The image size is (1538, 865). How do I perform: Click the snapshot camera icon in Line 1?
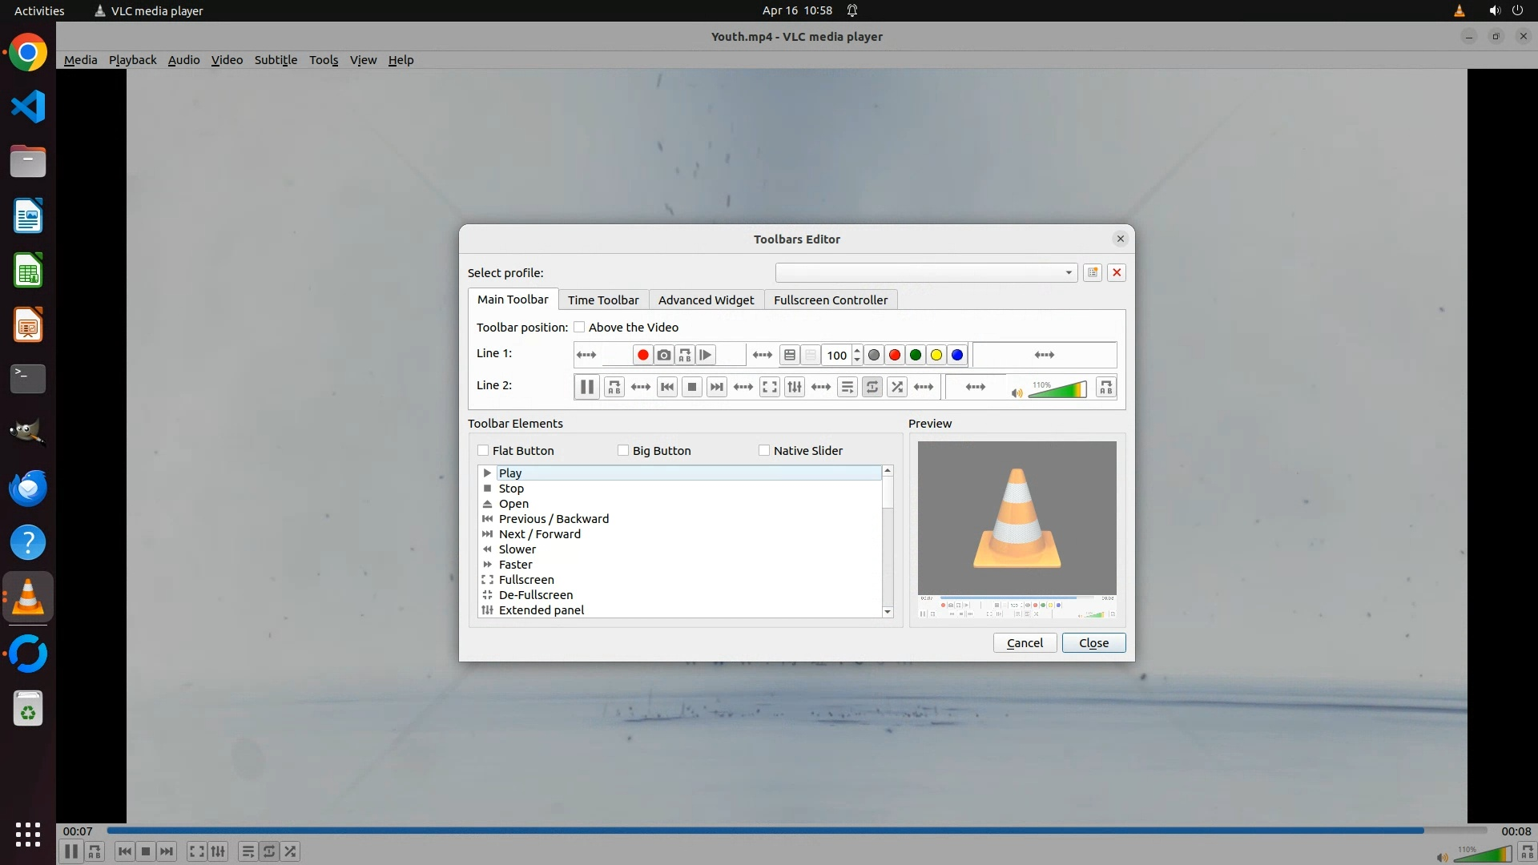coord(664,355)
